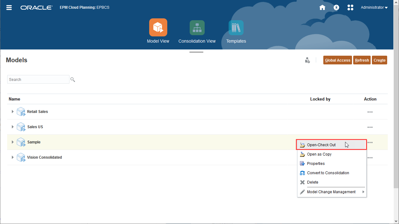The height and width of the screenshot is (224, 399).
Task: Expand Model Change Management submenu
Action: coord(331,192)
